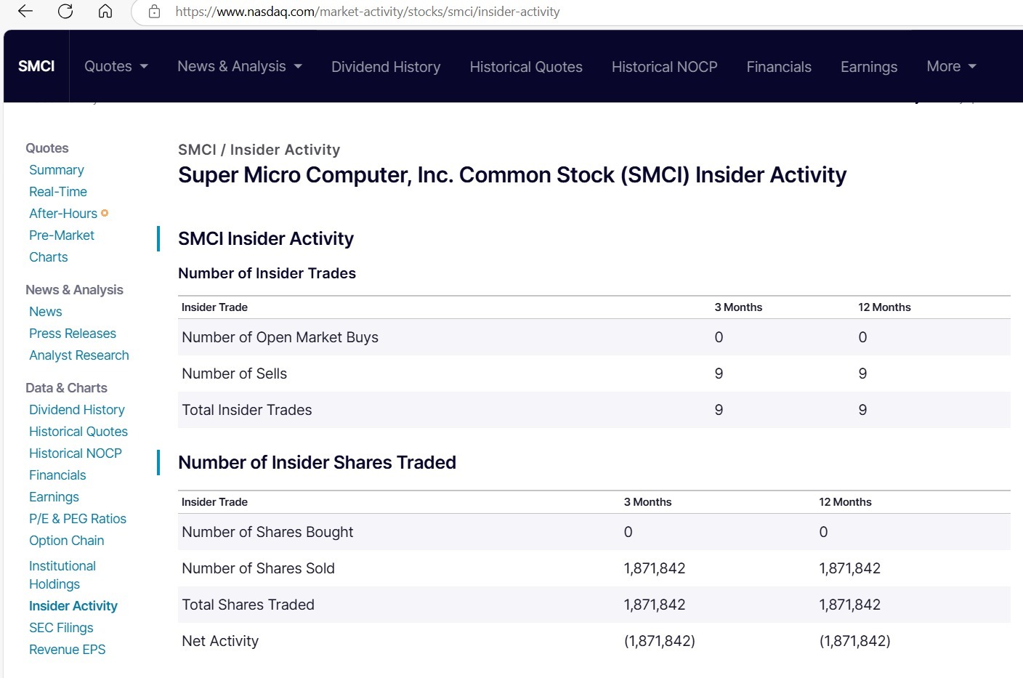1023x678 pixels.
Task: Open Dividend History in top navbar
Action: [386, 67]
